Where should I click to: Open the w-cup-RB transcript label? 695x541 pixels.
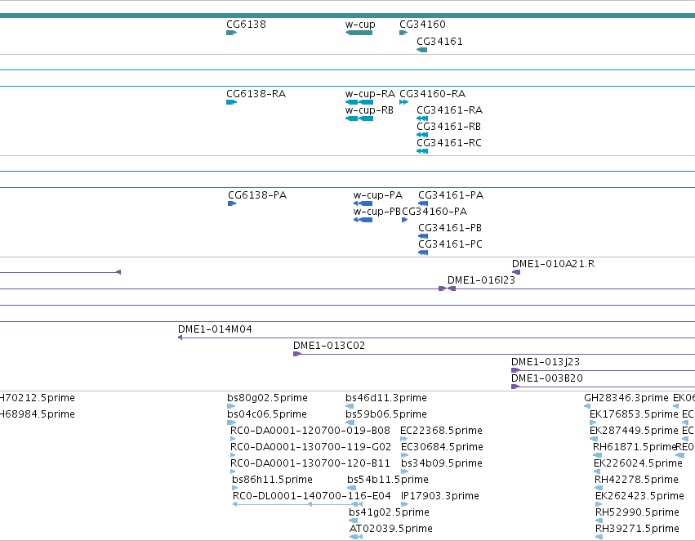click(369, 110)
